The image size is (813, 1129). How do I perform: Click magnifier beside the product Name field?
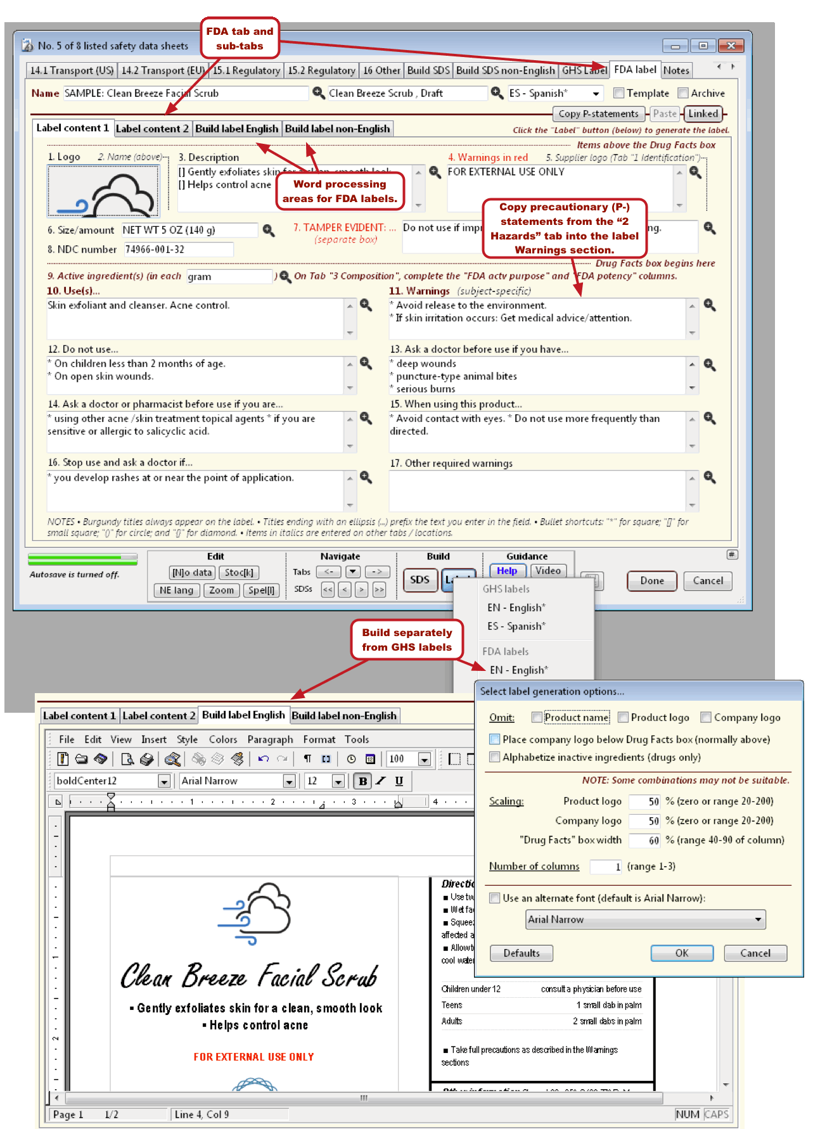coord(319,93)
